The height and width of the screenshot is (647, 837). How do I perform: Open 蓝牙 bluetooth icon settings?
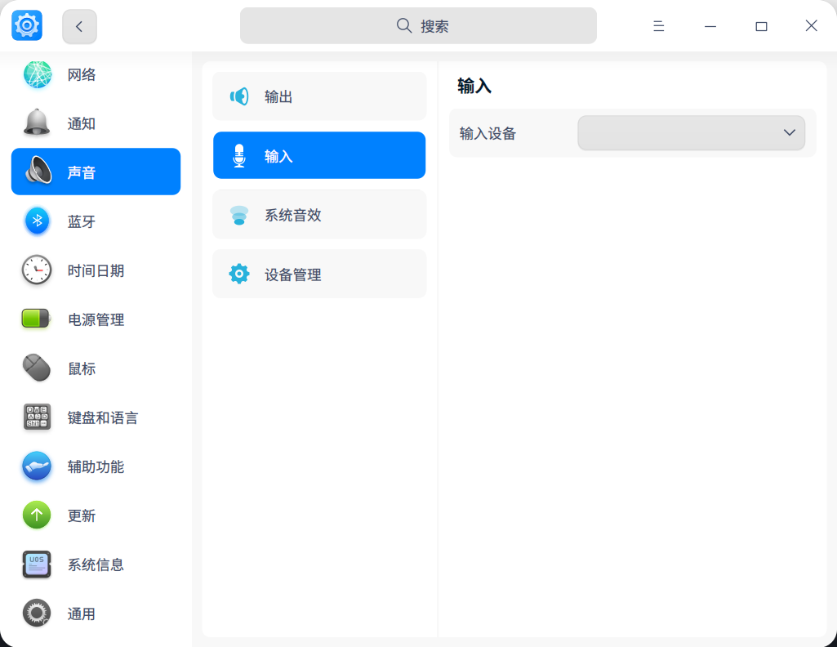click(x=37, y=221)
